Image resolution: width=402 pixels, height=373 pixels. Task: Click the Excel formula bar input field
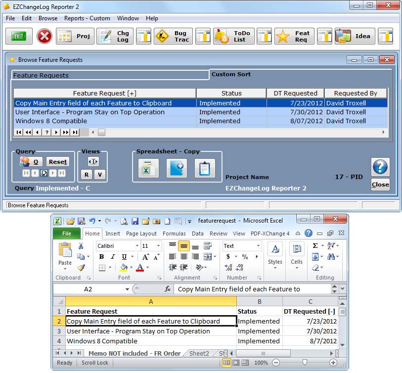[253, 289]
